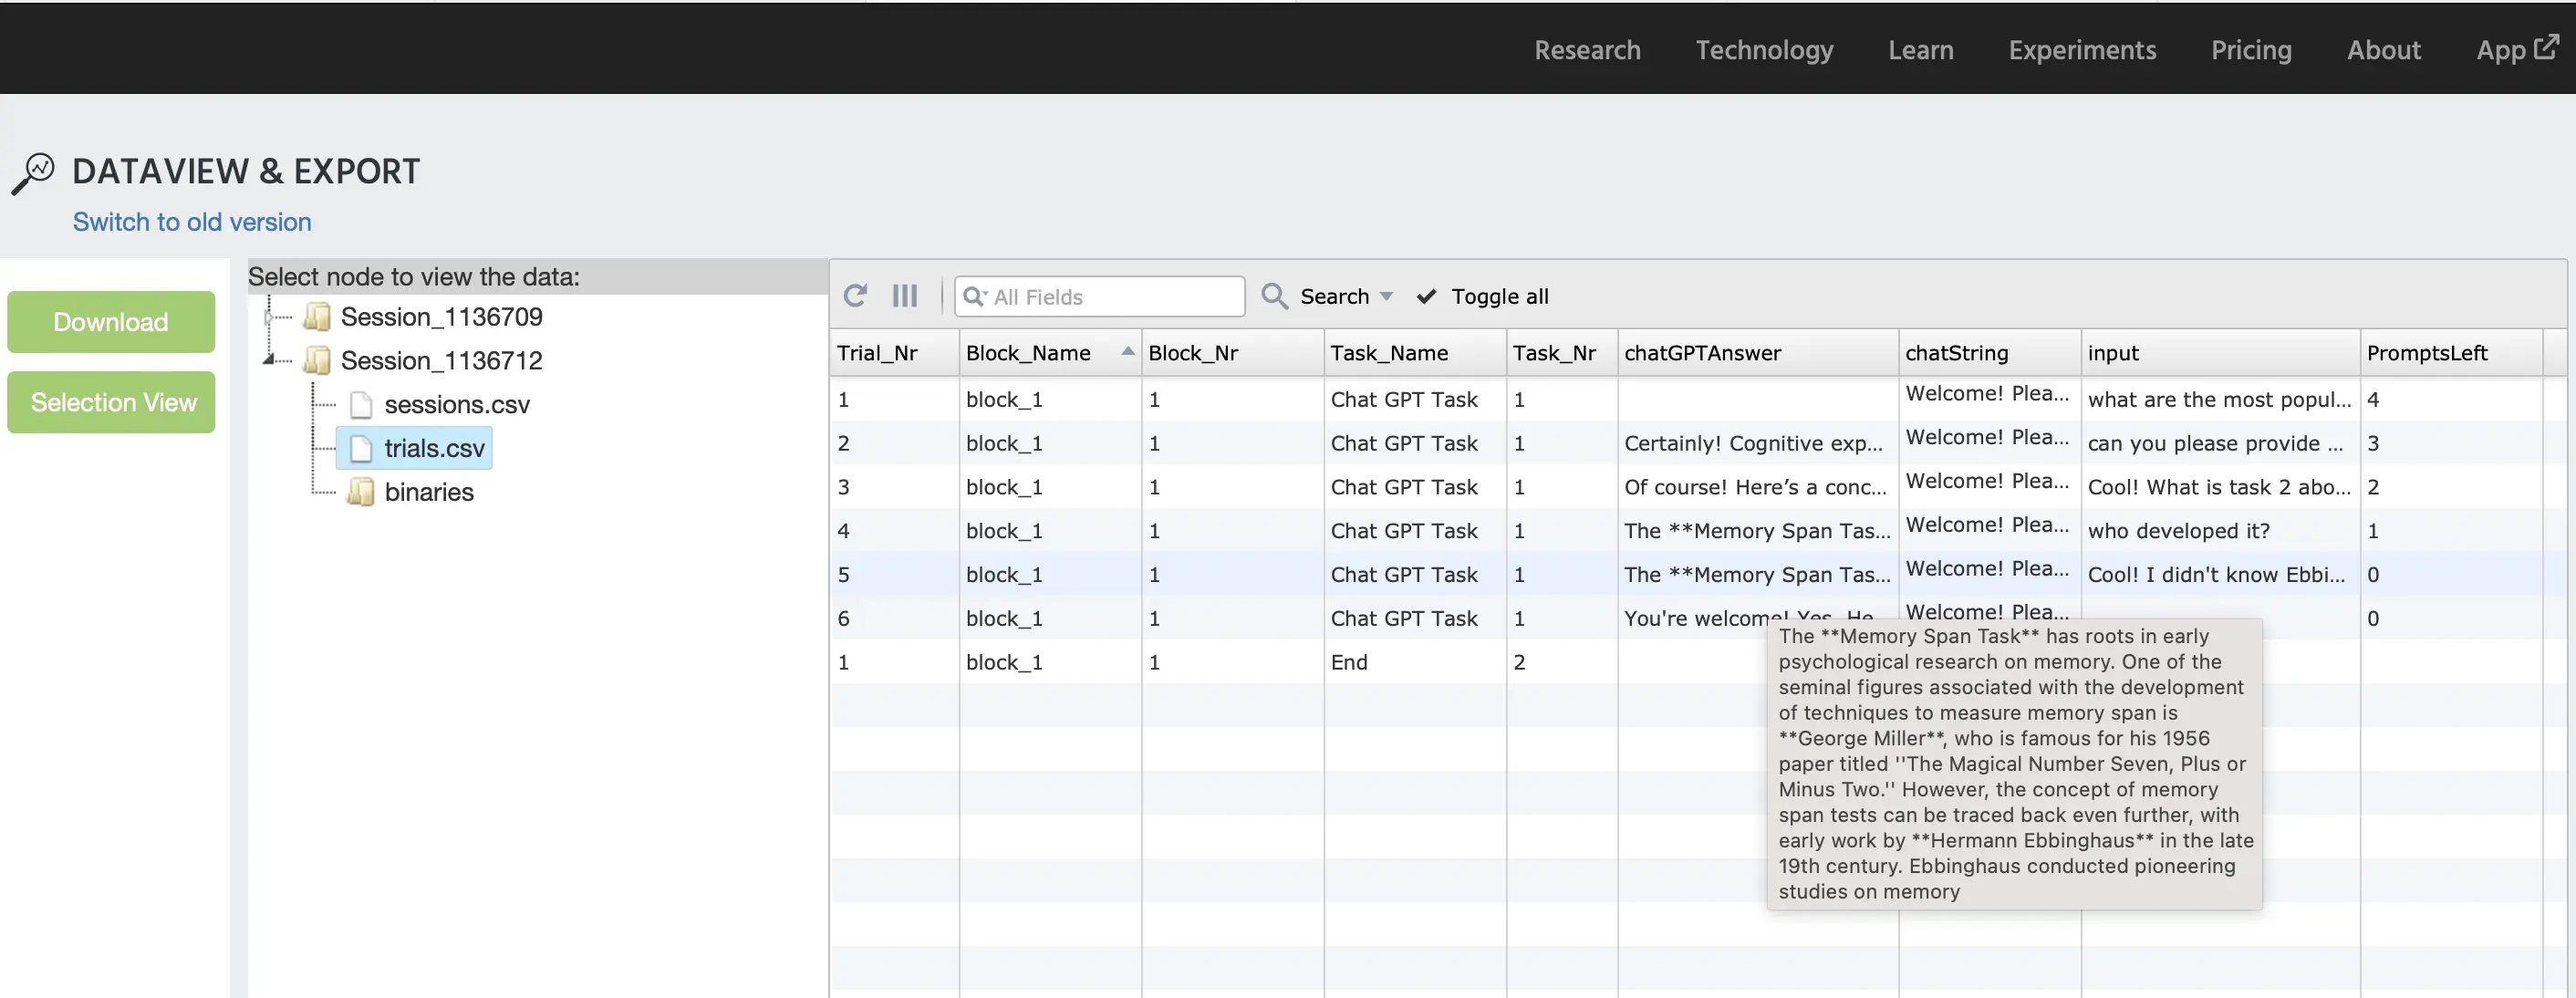This screenshot has width=2576, height=998.
Task: Open the Pricing page
Action: (2251, 50)
